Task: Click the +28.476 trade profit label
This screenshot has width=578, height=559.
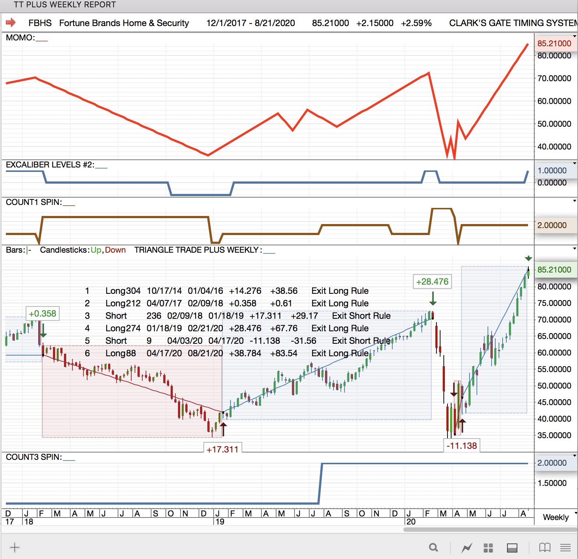Action: pyautogui.click(x=432, y=282)
